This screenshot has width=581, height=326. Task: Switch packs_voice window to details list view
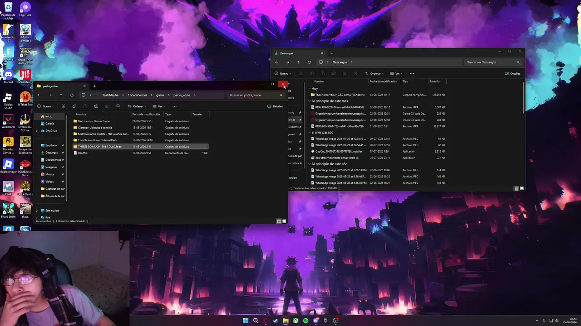tap(279, 221)
